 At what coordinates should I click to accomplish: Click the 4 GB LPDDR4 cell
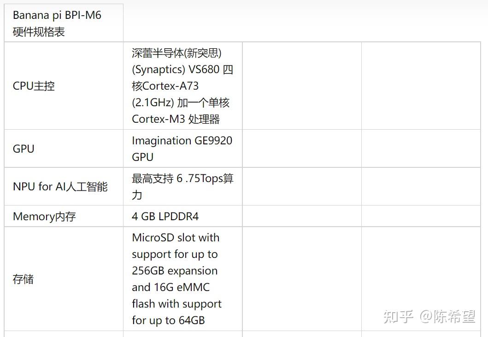pos(165,217)
